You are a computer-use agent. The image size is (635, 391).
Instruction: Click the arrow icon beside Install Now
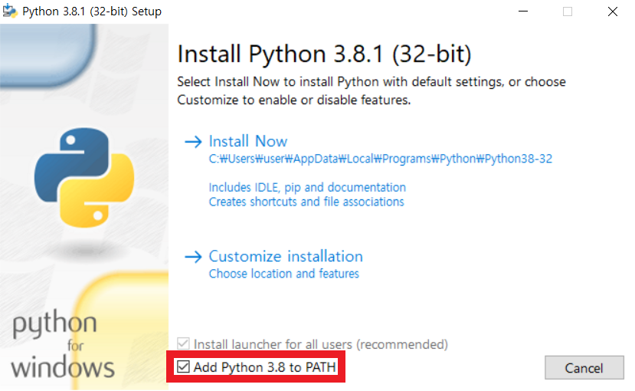pos(193,141)
